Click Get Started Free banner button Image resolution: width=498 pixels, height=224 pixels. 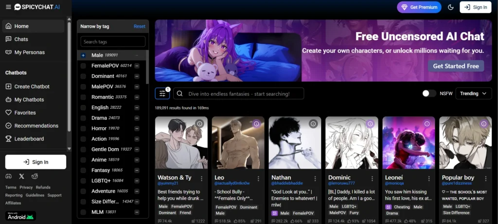456,66
